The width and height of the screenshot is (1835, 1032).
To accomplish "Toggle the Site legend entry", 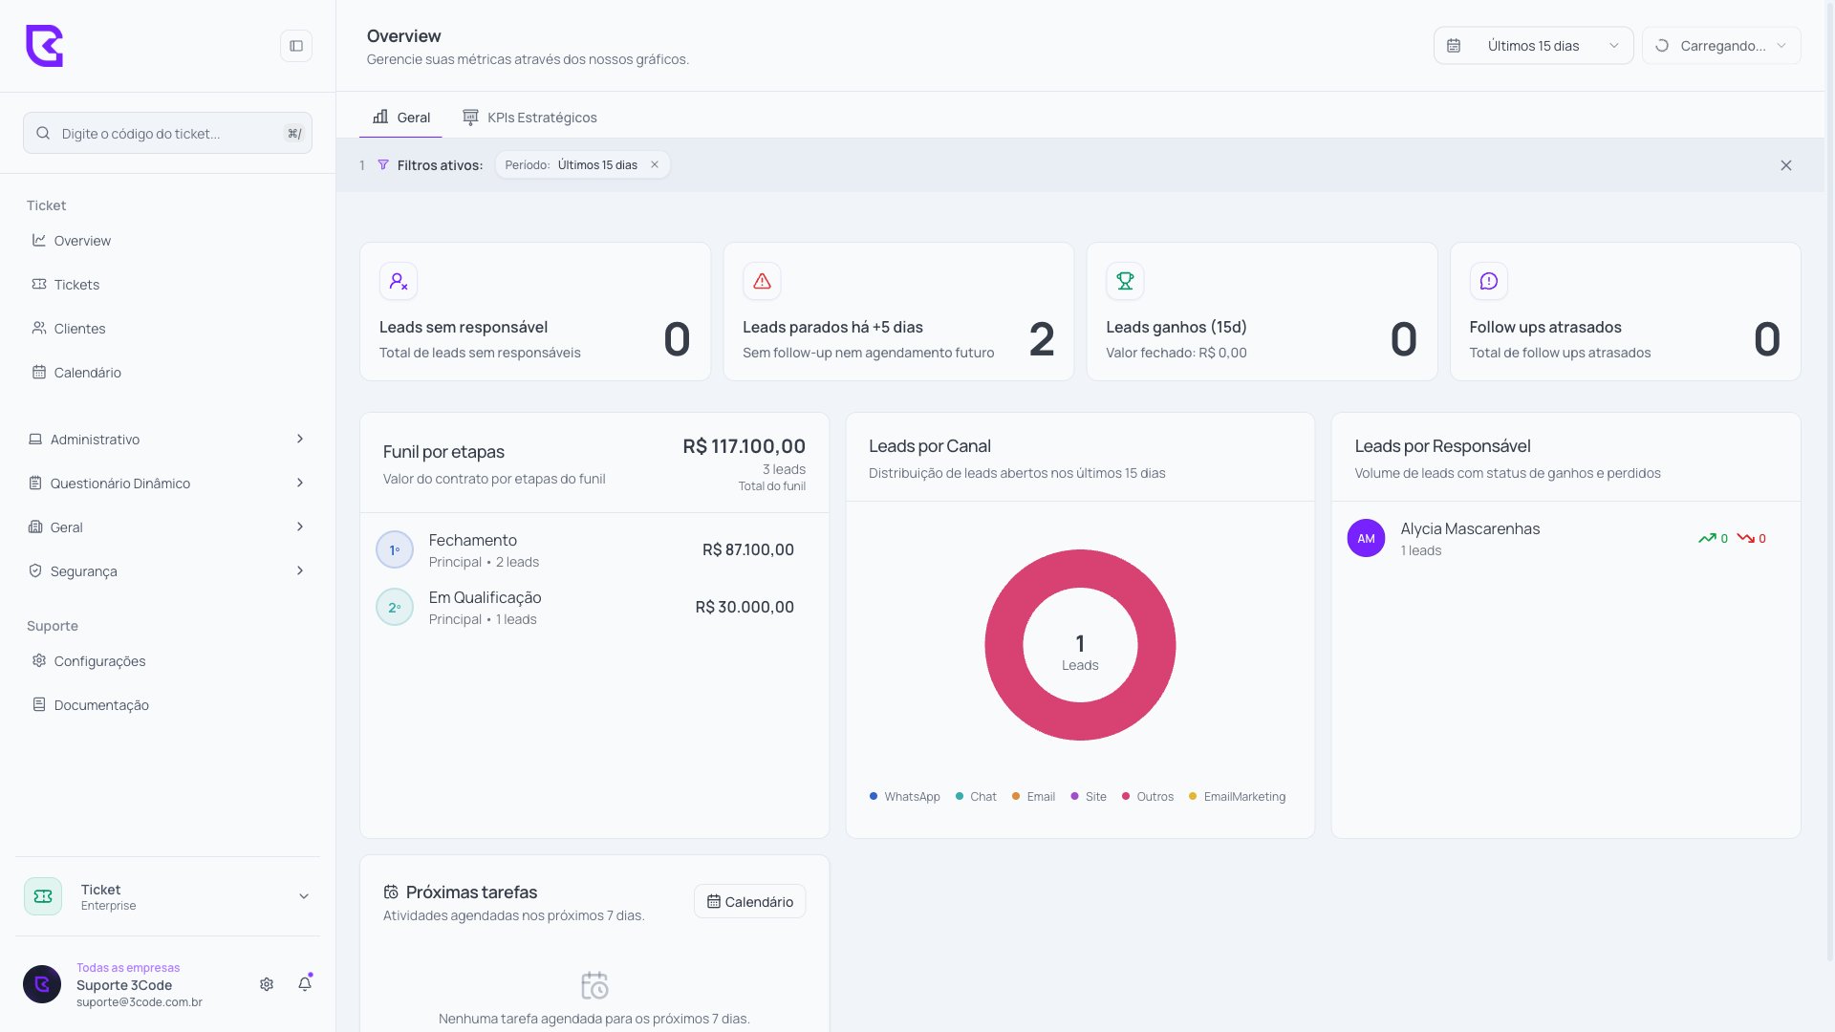I will (x=1089, y=797).
